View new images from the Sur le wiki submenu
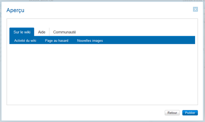The height and width of the screenshot is (122, 205). pos(90,40)
